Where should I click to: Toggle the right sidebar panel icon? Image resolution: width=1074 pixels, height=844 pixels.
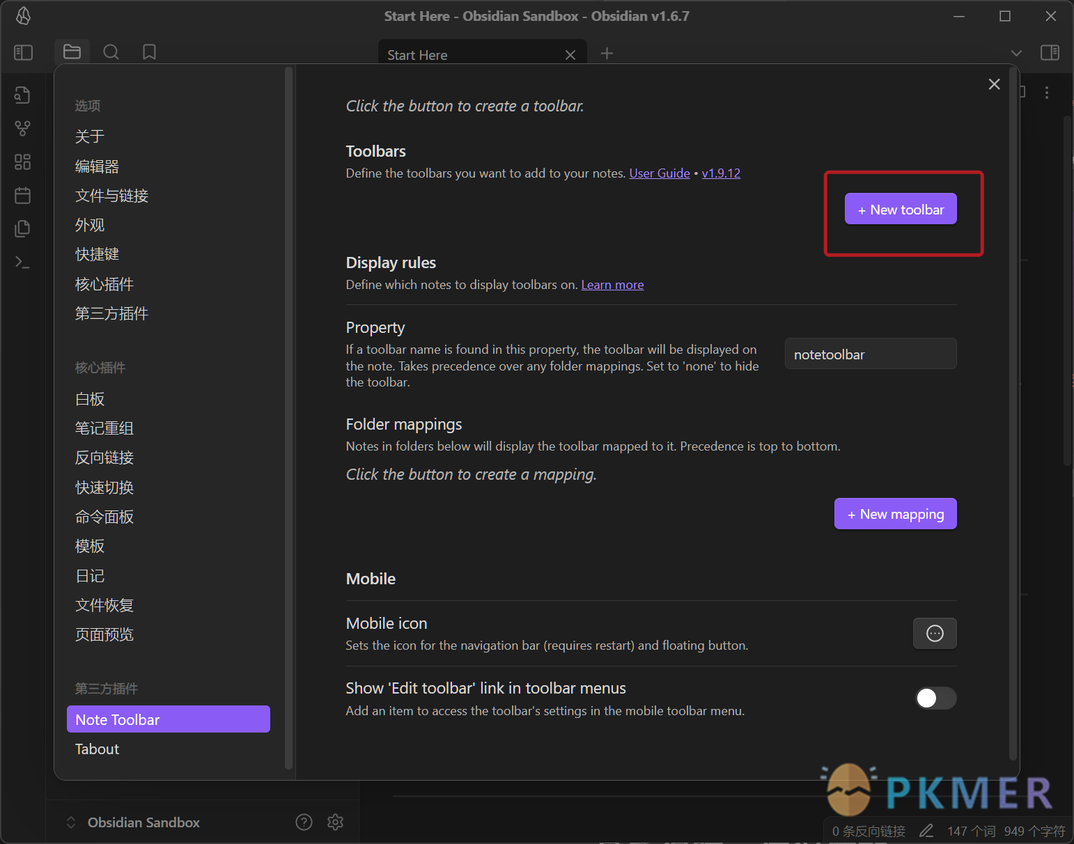1050,53
